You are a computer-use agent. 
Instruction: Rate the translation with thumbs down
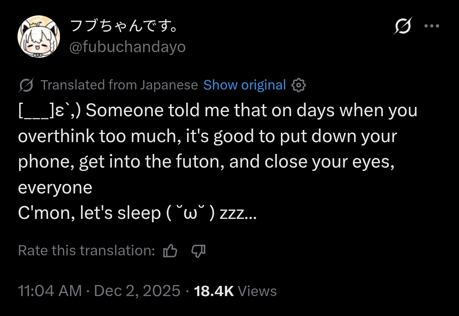(x=198, y=251)
